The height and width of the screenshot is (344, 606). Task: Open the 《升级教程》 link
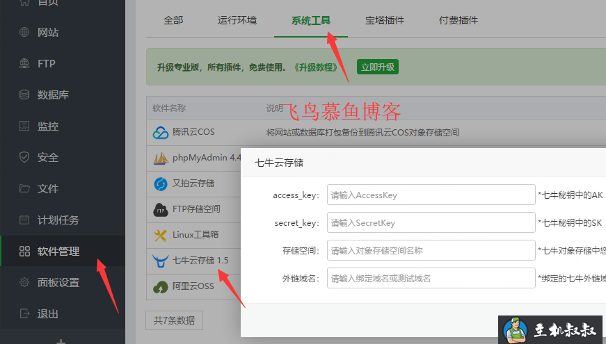pyautogui.click(x=316, y=67)
